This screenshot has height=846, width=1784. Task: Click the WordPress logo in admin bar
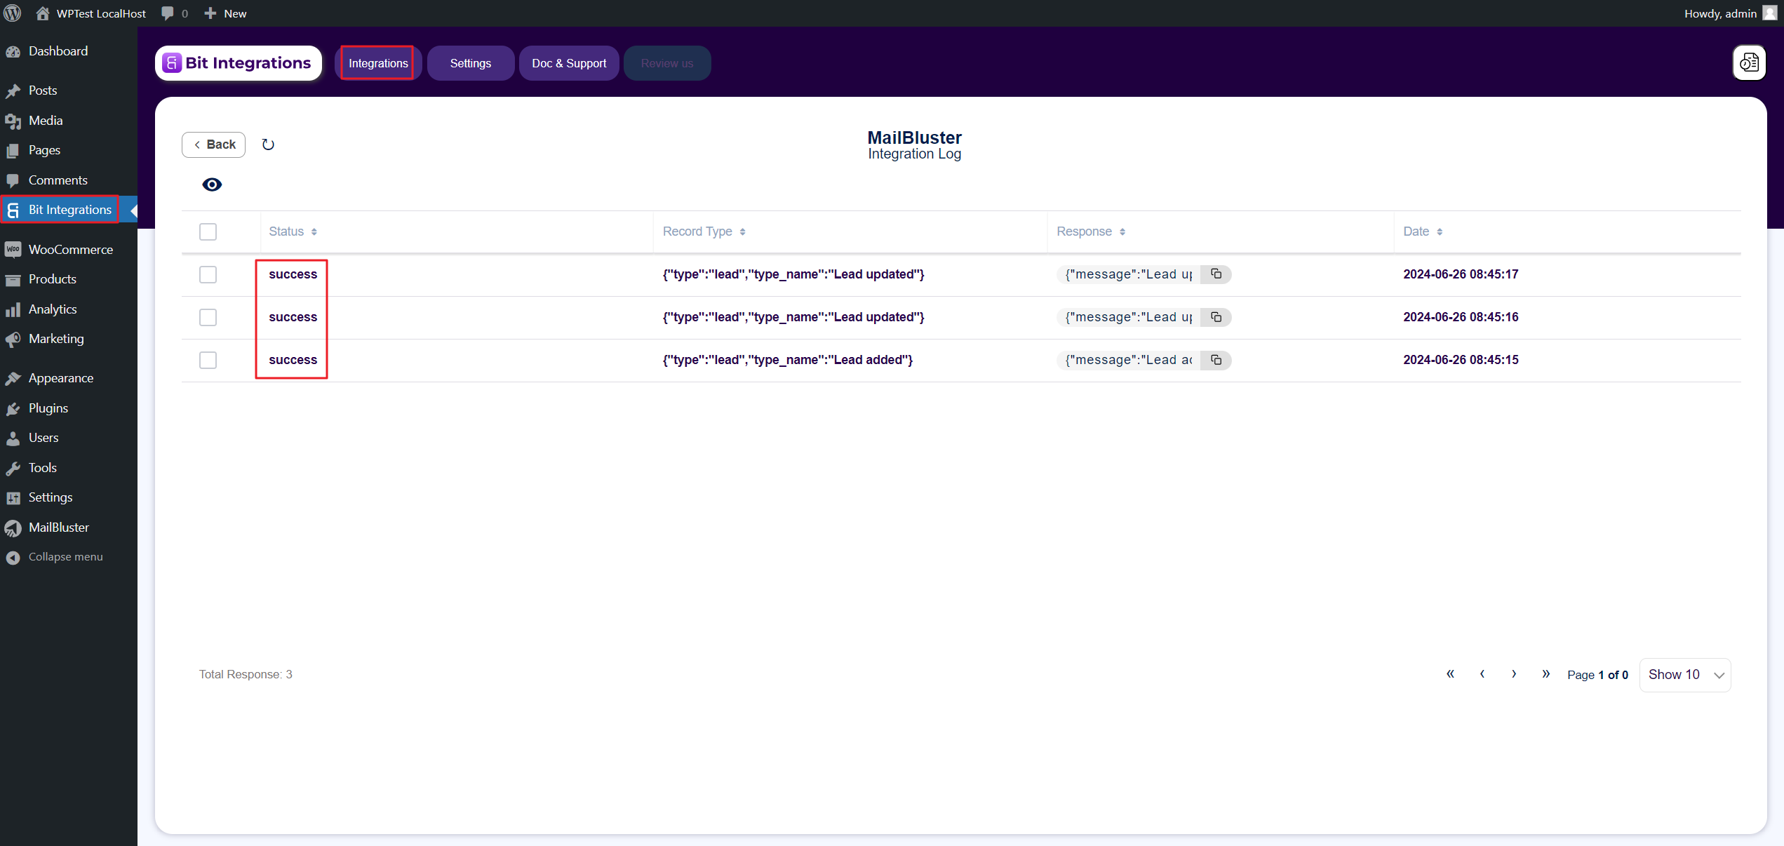13,13
